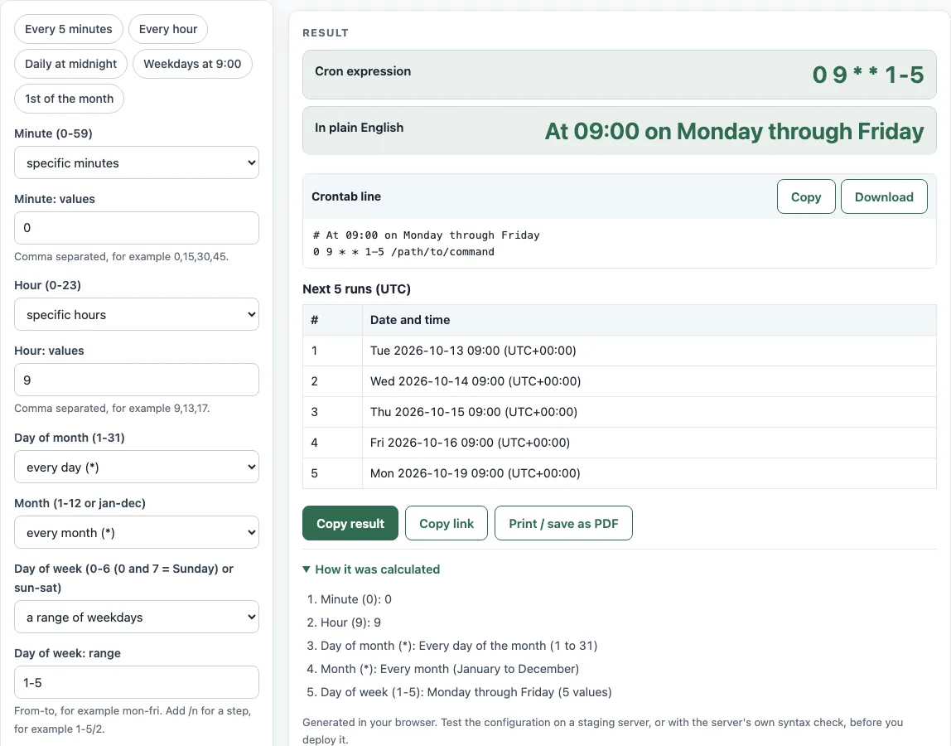Click the "Thu 2026-10-15 09:00" run cell
This screenshot has height=746, width=951.
click(x=649, y=412)
